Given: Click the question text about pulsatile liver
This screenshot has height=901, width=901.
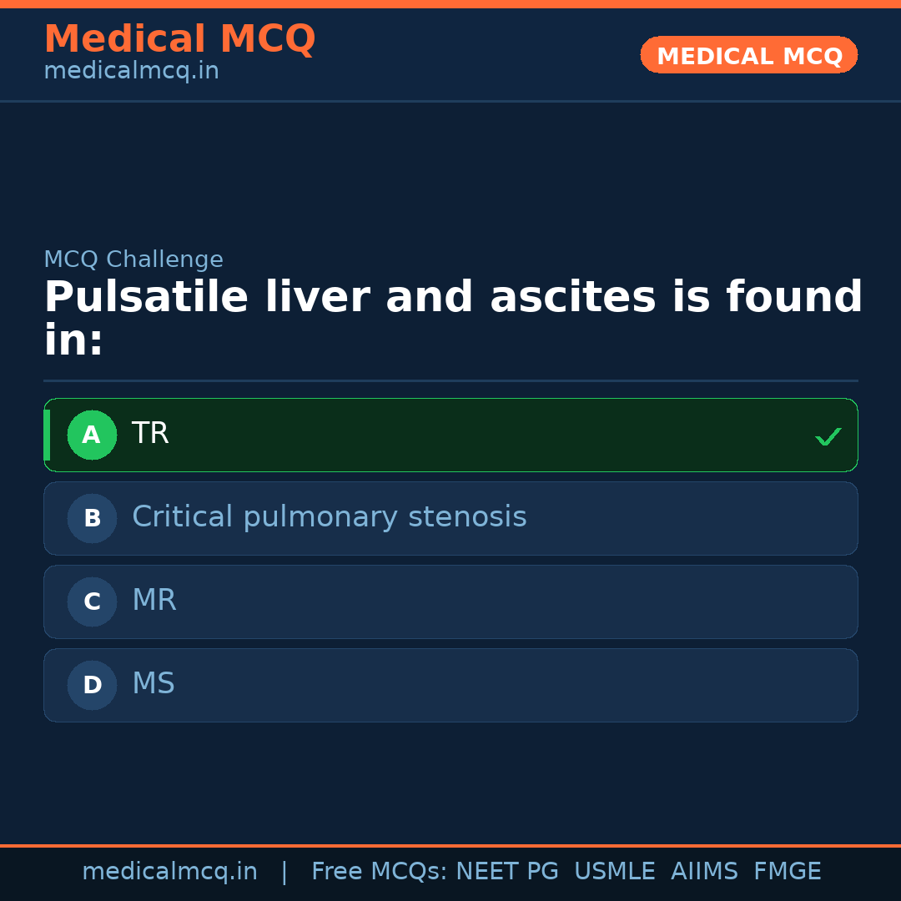Looking at the screenshot, I should pos(450,317).
